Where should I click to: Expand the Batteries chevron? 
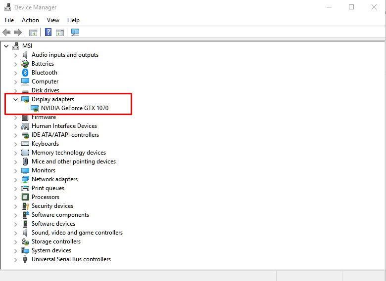15,64
